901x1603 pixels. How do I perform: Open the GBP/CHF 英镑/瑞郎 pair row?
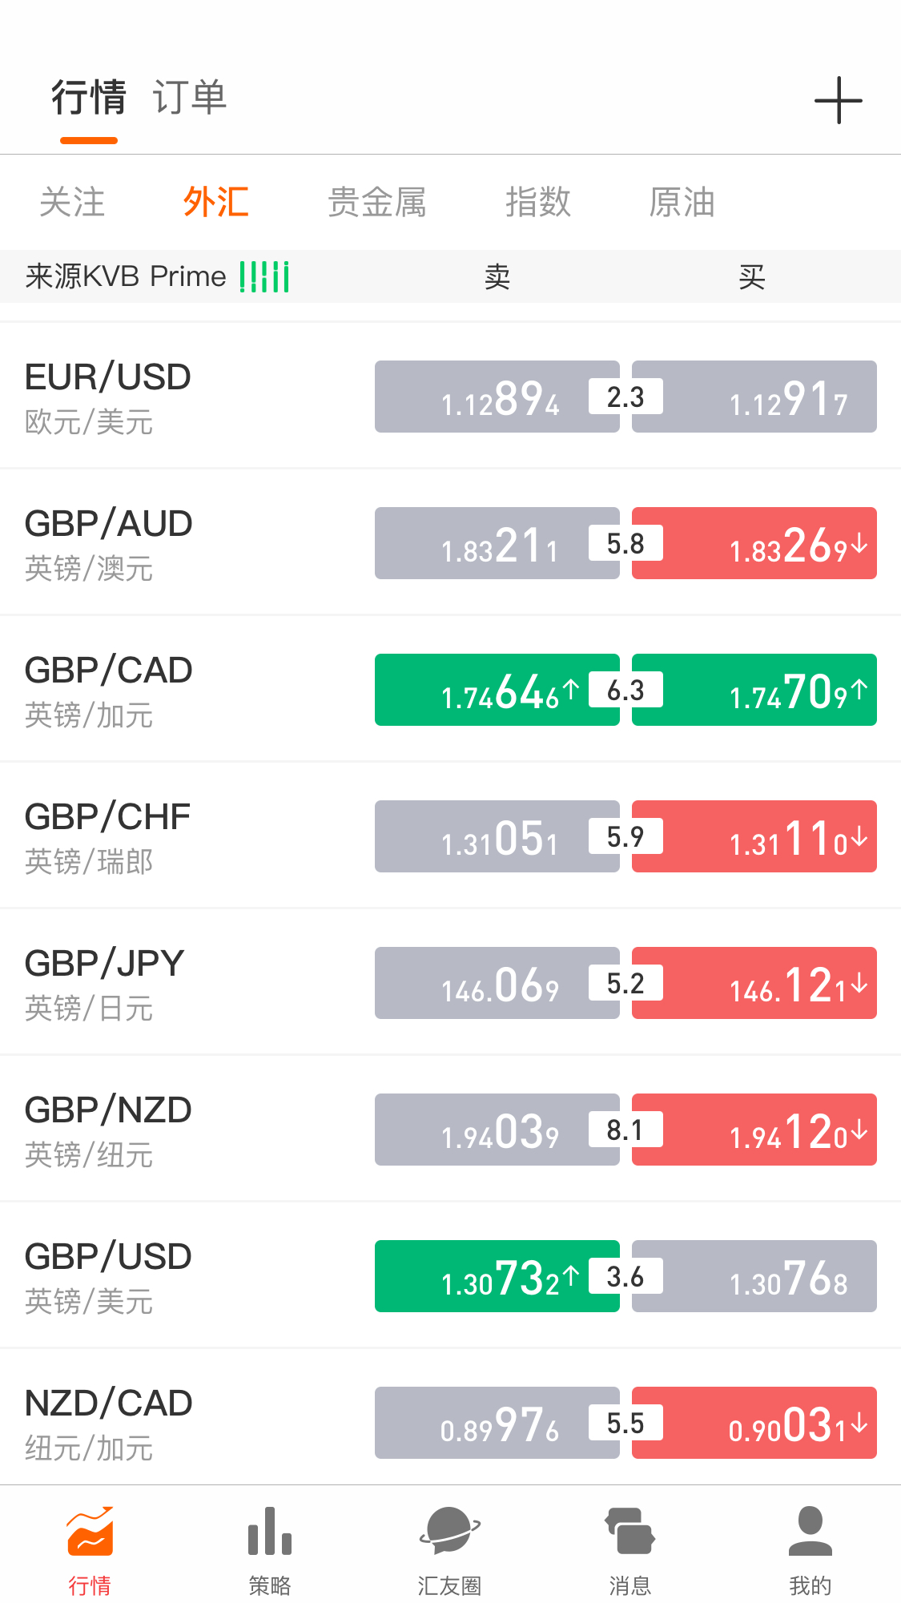point(108,837)
